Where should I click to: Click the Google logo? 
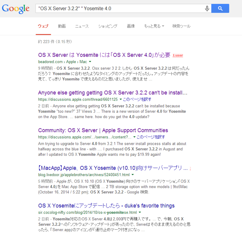point(16,9)
